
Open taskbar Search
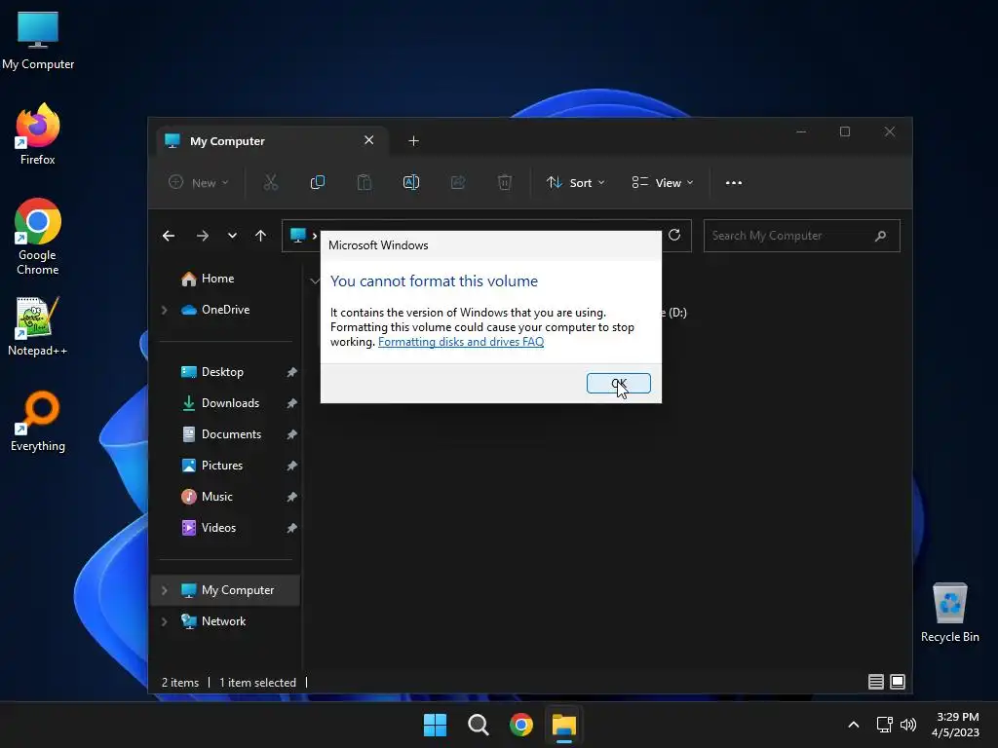tap(478, 725)
